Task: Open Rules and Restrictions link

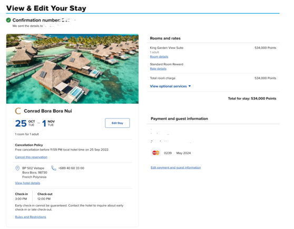Action: pos(31,217)
